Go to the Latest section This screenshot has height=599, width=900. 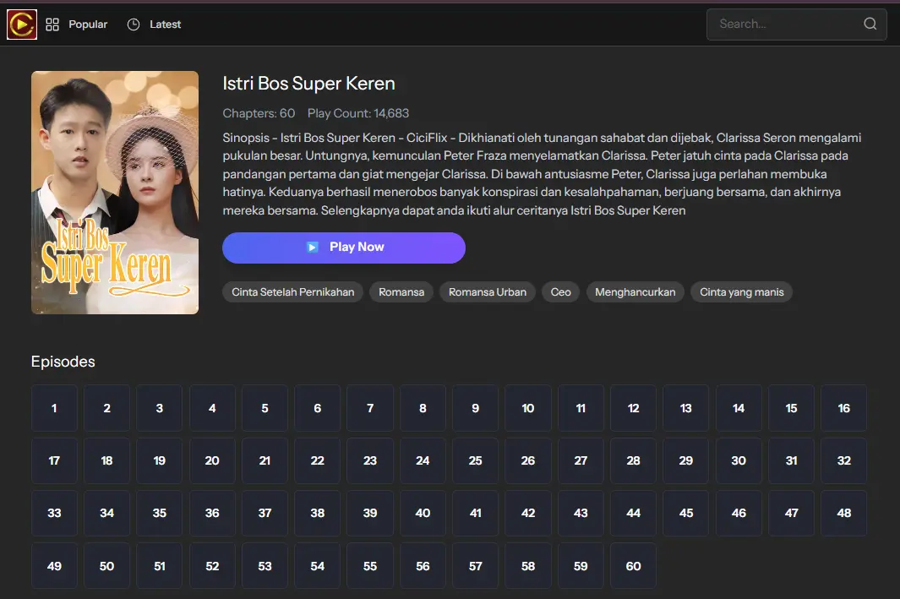[165, 25]
